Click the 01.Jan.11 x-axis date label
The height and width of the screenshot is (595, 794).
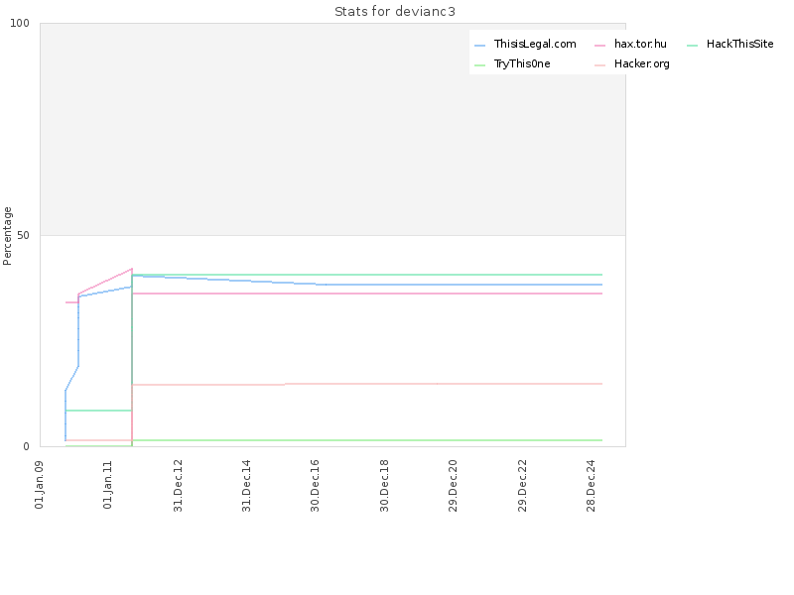[x=108, y=485]
